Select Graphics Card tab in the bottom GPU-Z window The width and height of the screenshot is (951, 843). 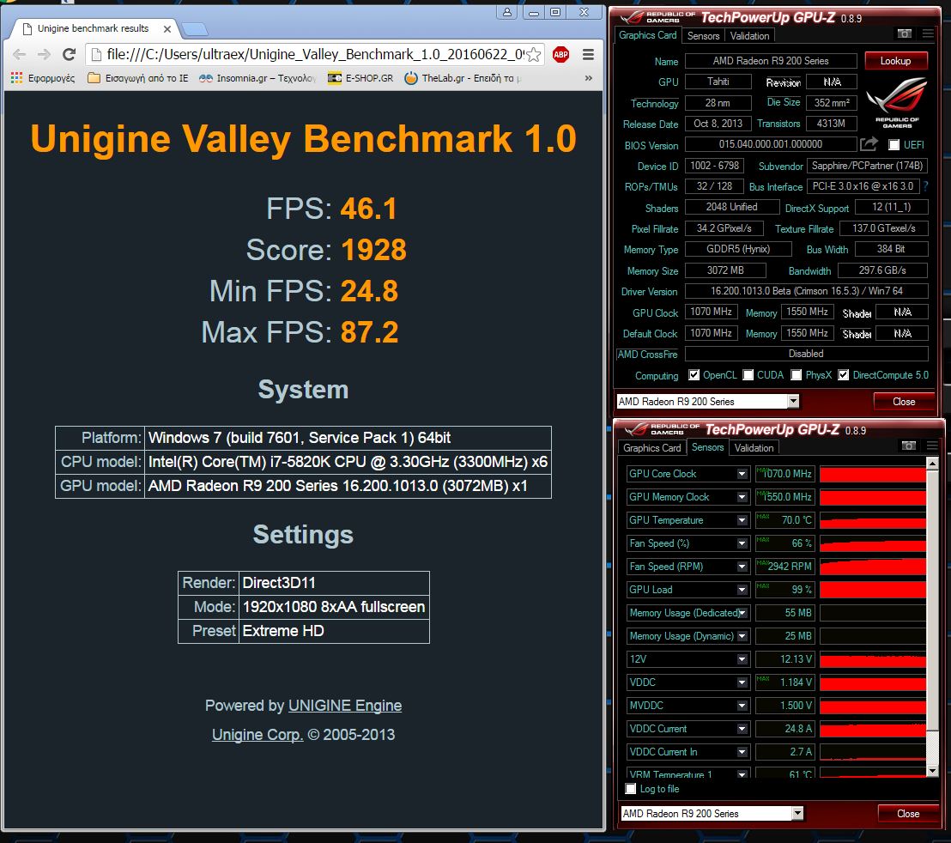point(652,447)
